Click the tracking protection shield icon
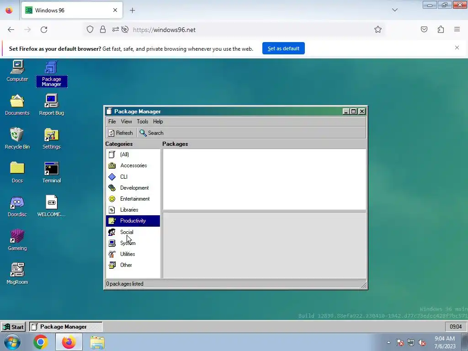 click(x=90, y=30)
